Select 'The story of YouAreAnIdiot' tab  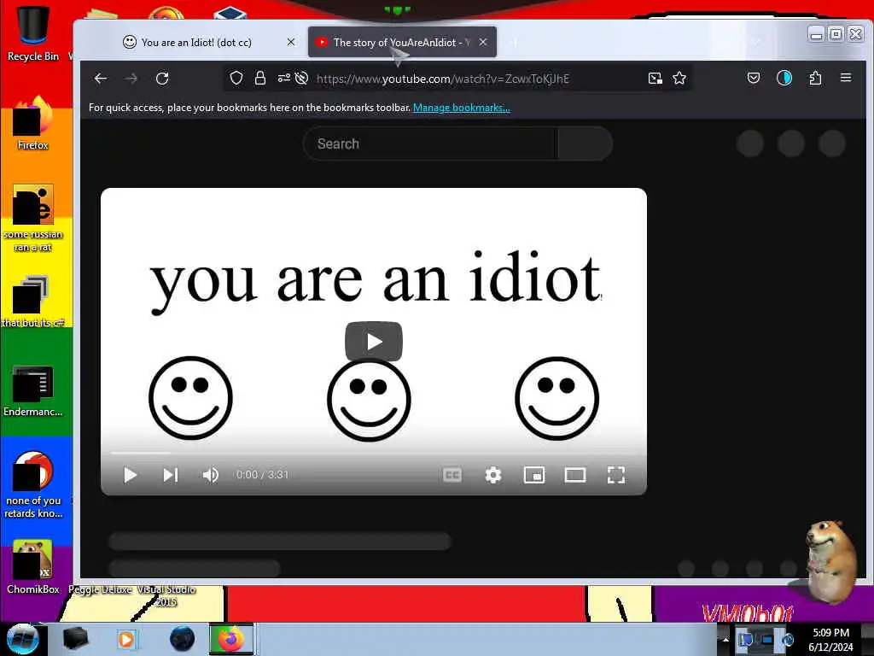401,43
